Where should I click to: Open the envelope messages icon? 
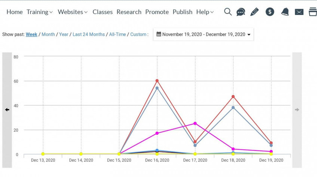tap(299, 12)
